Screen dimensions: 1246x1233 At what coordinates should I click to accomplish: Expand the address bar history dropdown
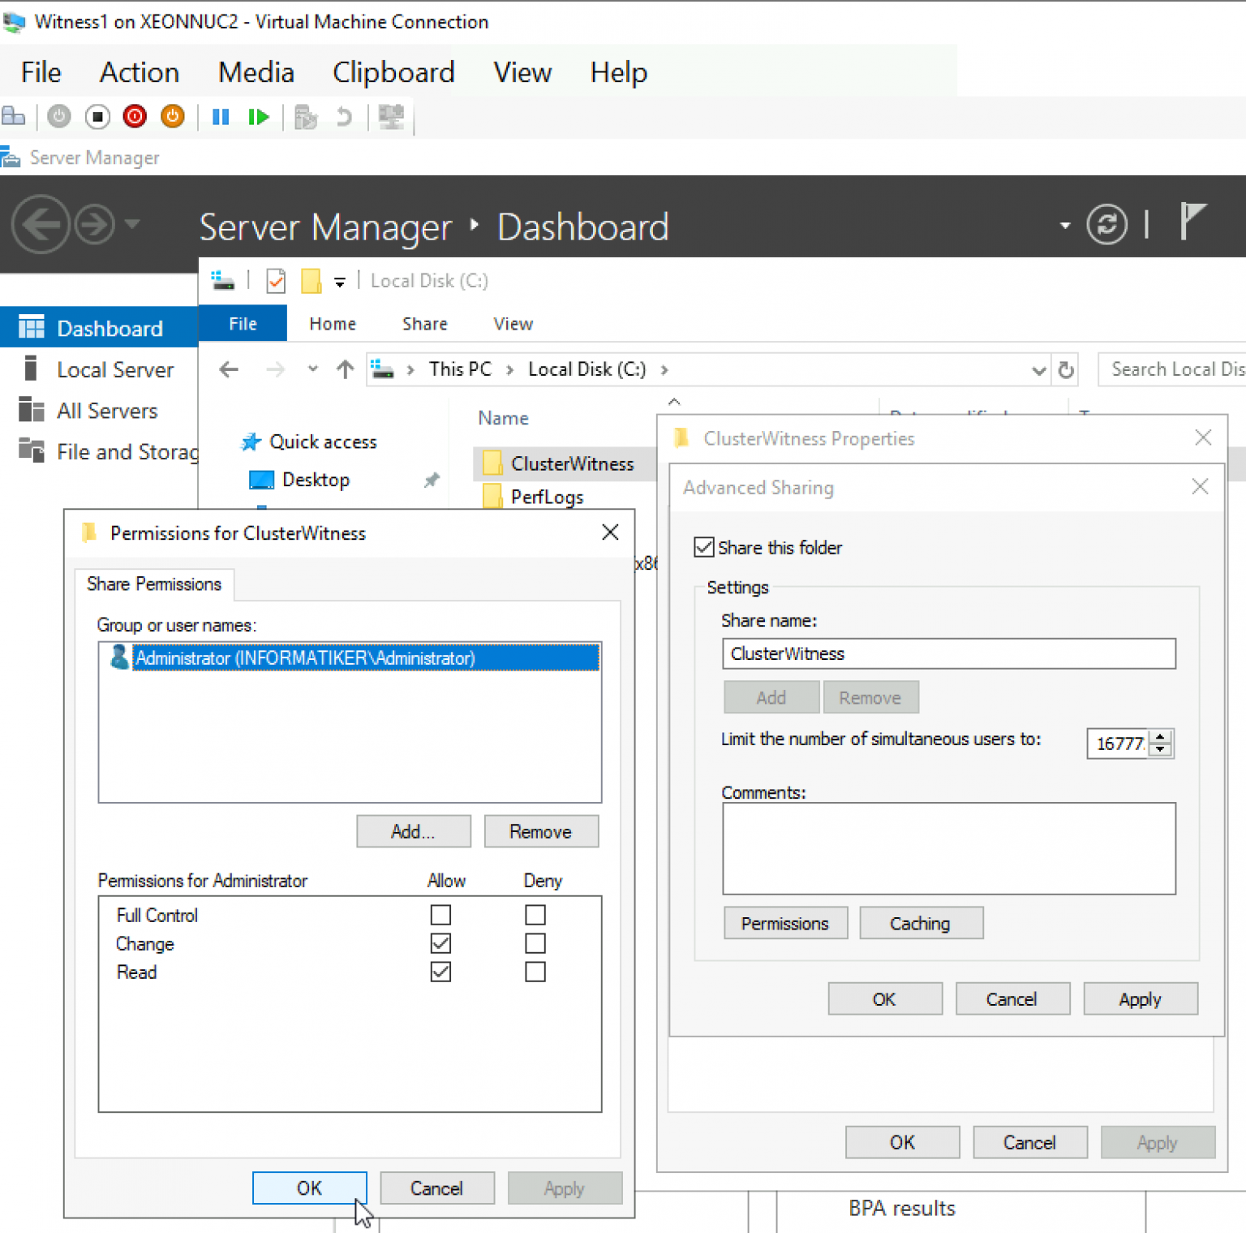1039,370
